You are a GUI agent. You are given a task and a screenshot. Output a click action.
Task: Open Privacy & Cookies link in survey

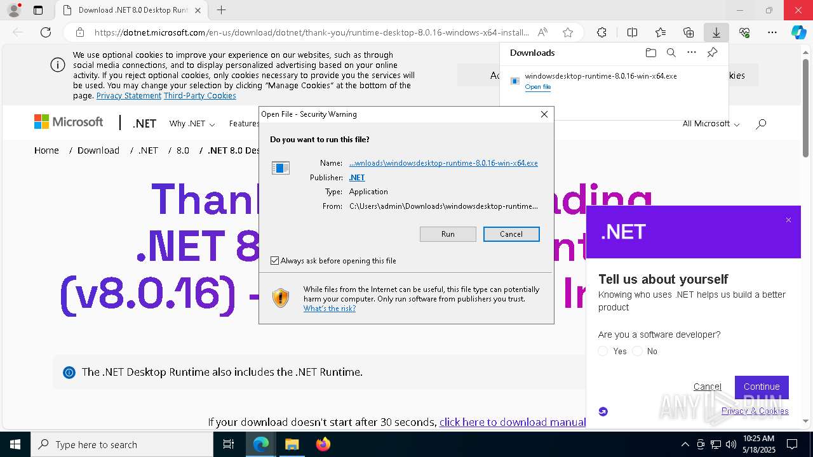[755, 411]
